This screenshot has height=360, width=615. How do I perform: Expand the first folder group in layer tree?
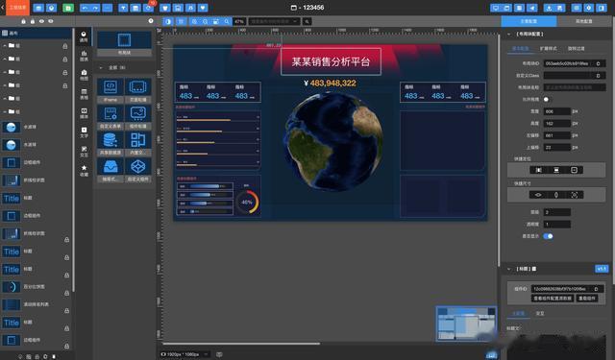(5, 46)
